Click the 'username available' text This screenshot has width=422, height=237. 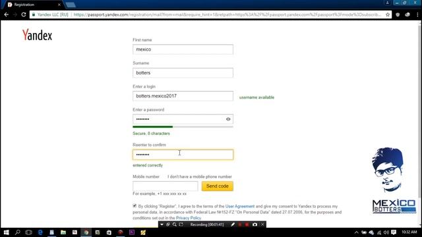[256, 97]
